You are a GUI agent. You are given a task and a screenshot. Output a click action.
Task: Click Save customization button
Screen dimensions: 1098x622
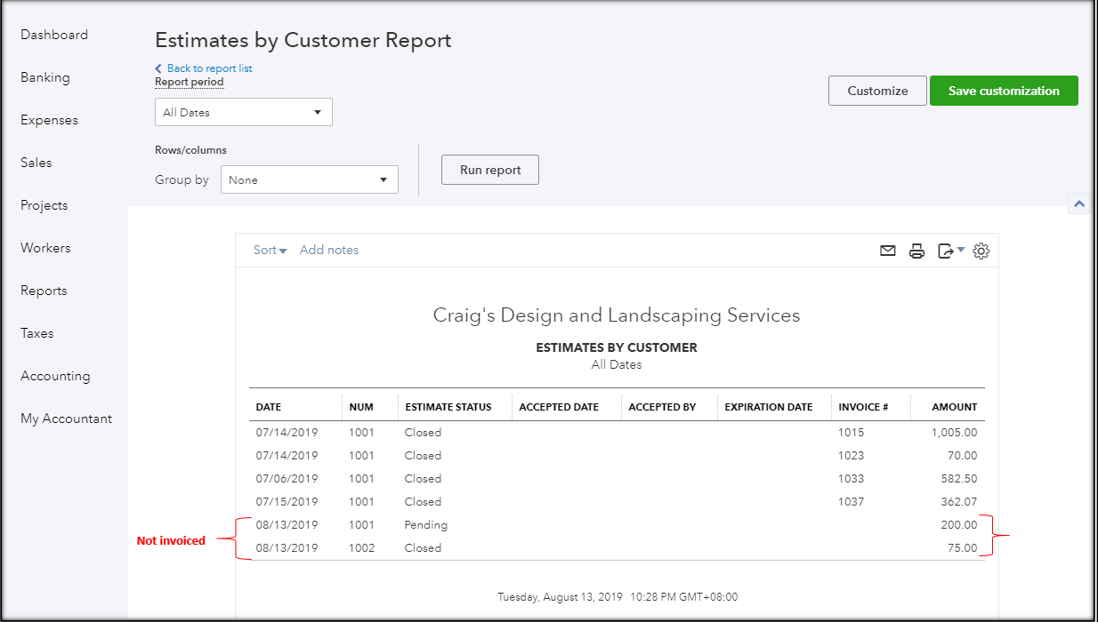click(x=1004, y=91)
